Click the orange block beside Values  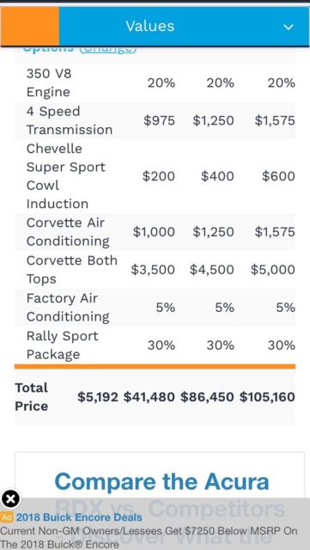[30, 27]
